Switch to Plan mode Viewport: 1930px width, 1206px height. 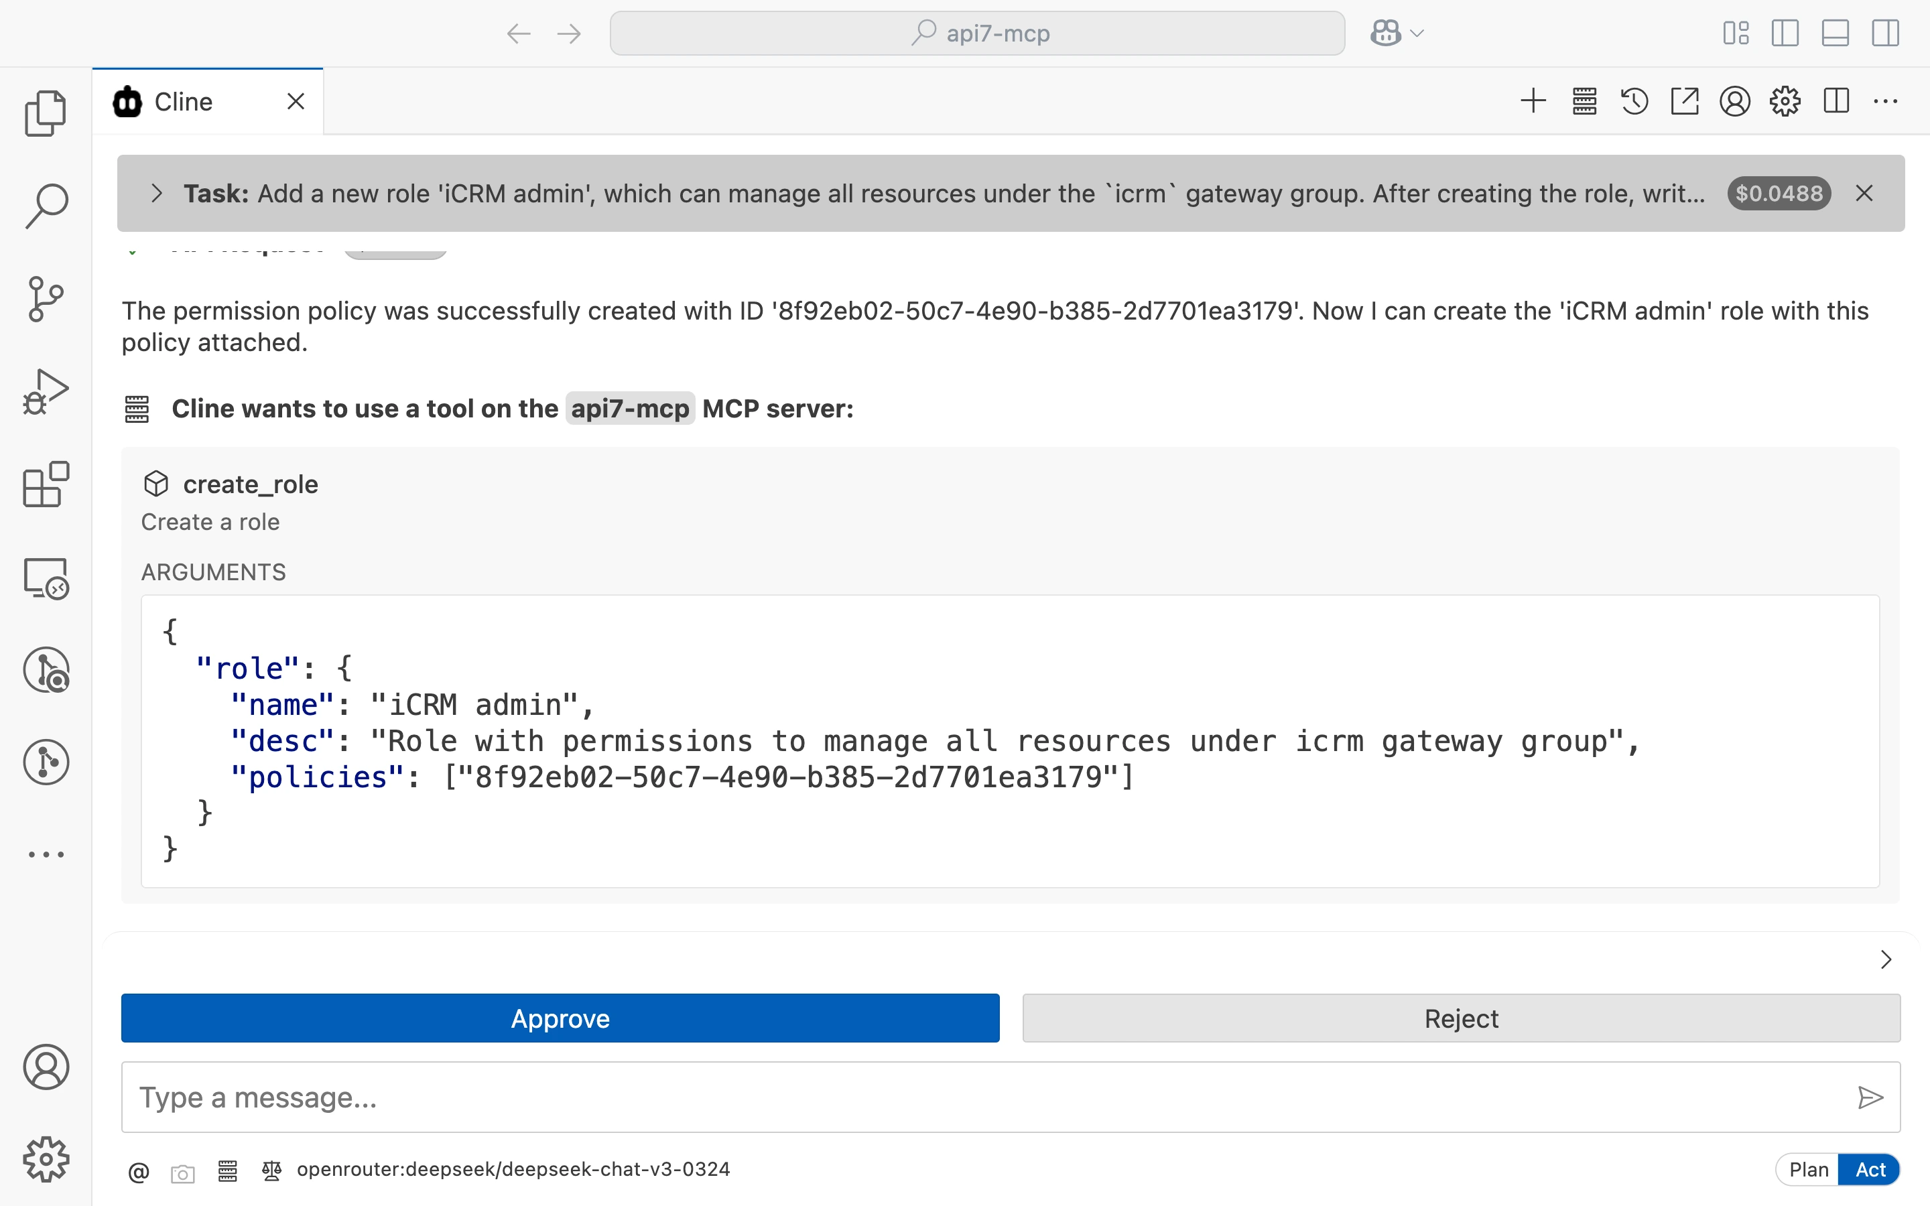tap(1808, 1169)
